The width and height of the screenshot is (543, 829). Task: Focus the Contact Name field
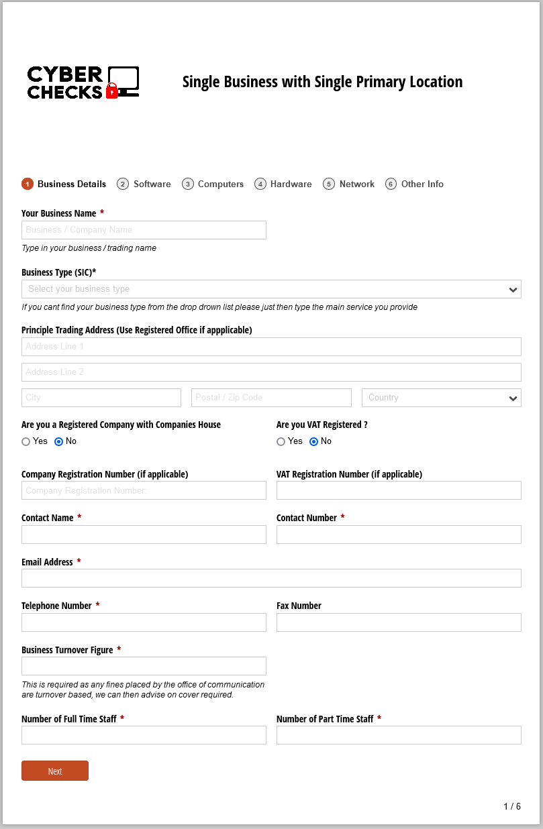[144, 535]
